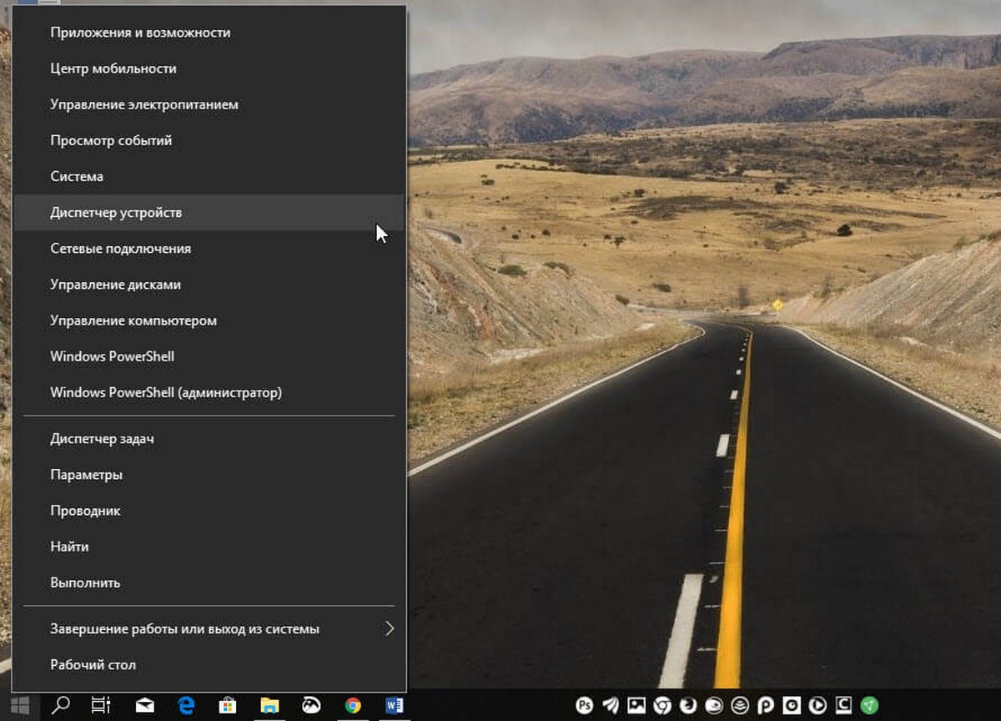This screenshot has height=721, width=1001.
Task: Open Приложения и возможности
Action: coord(140,33)
